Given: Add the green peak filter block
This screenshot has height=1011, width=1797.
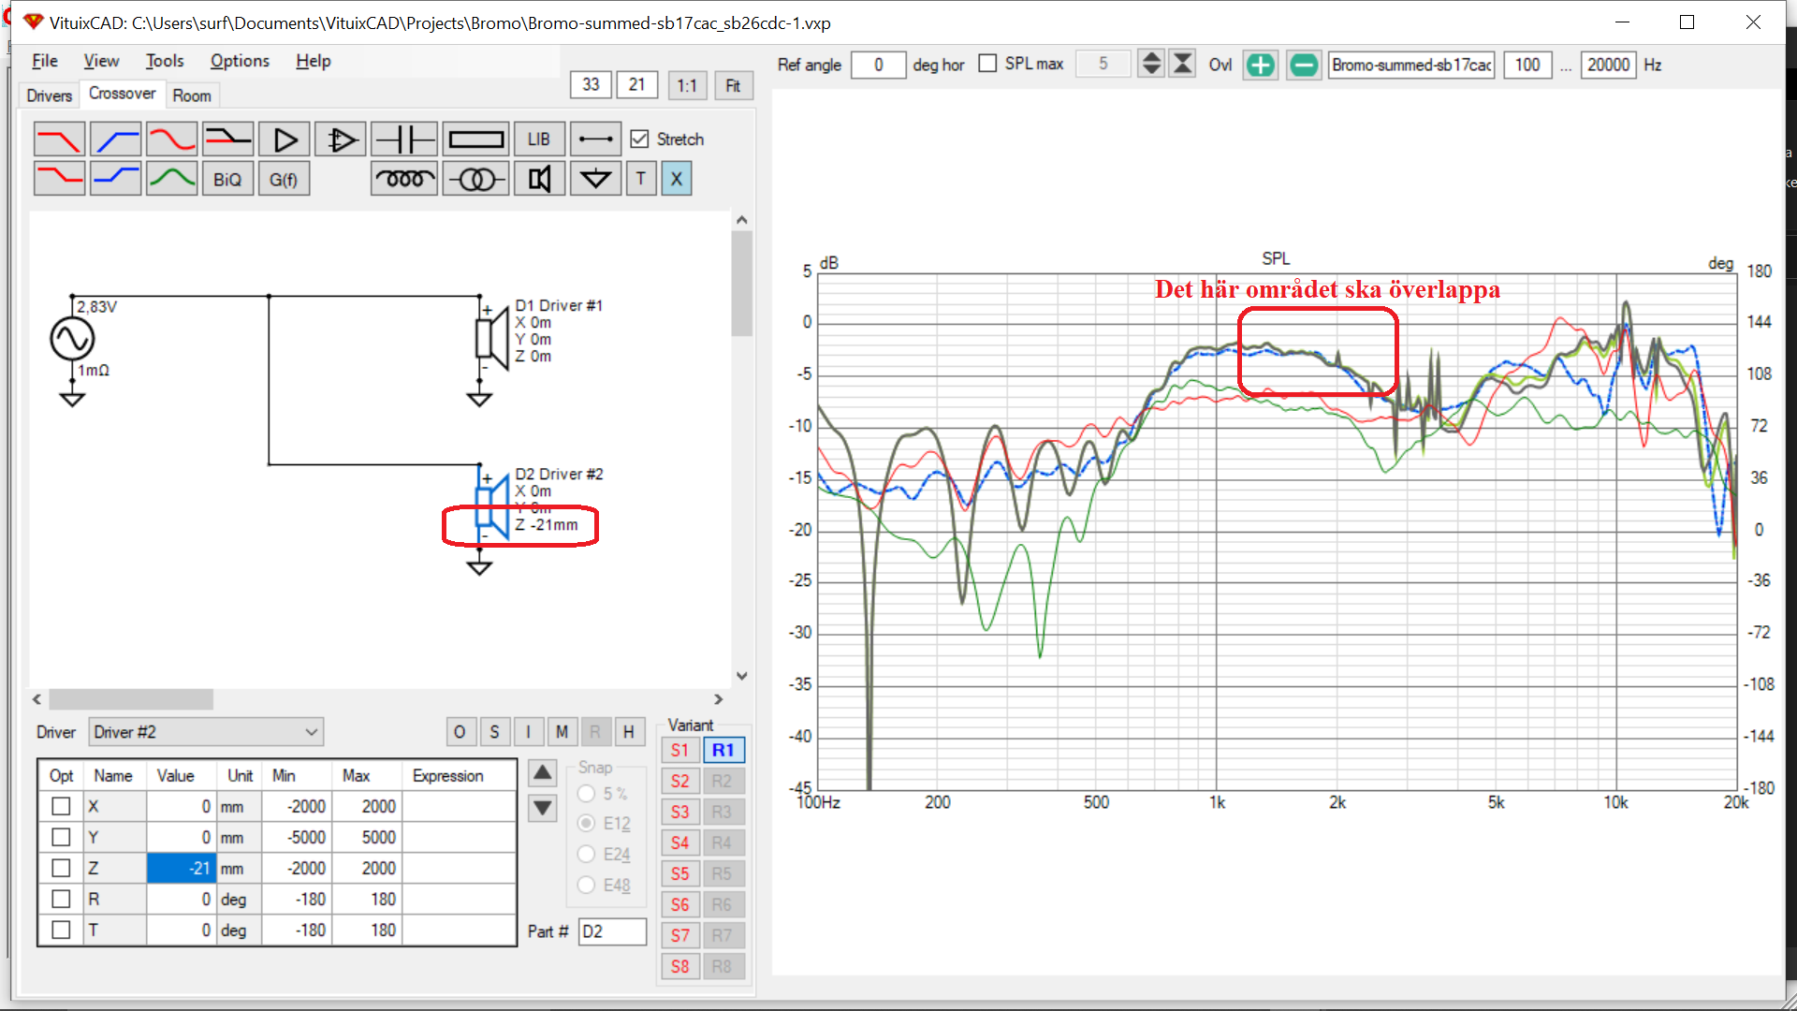Looking at the screenshot, I should (172, 179).
